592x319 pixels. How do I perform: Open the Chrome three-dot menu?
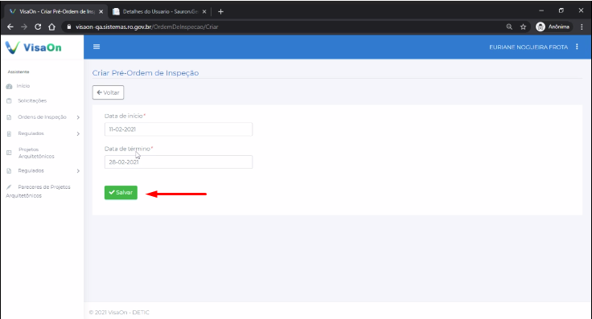pyautogui.click(x=582, y=27)
